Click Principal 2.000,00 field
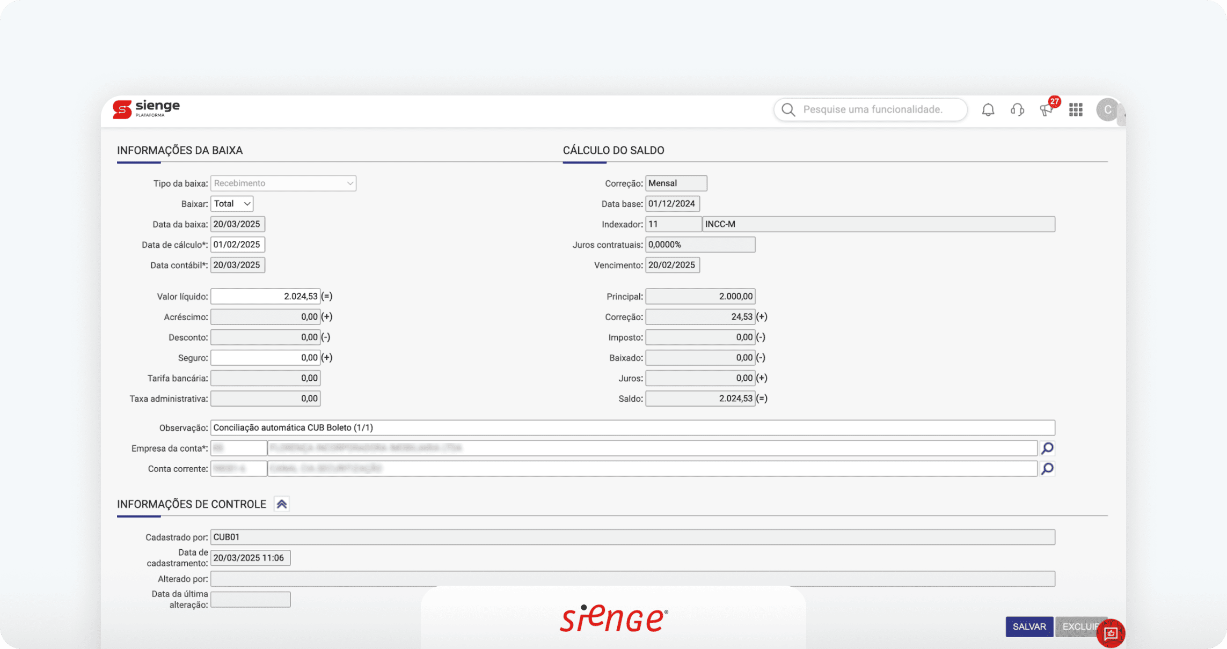 coord(700,296)
